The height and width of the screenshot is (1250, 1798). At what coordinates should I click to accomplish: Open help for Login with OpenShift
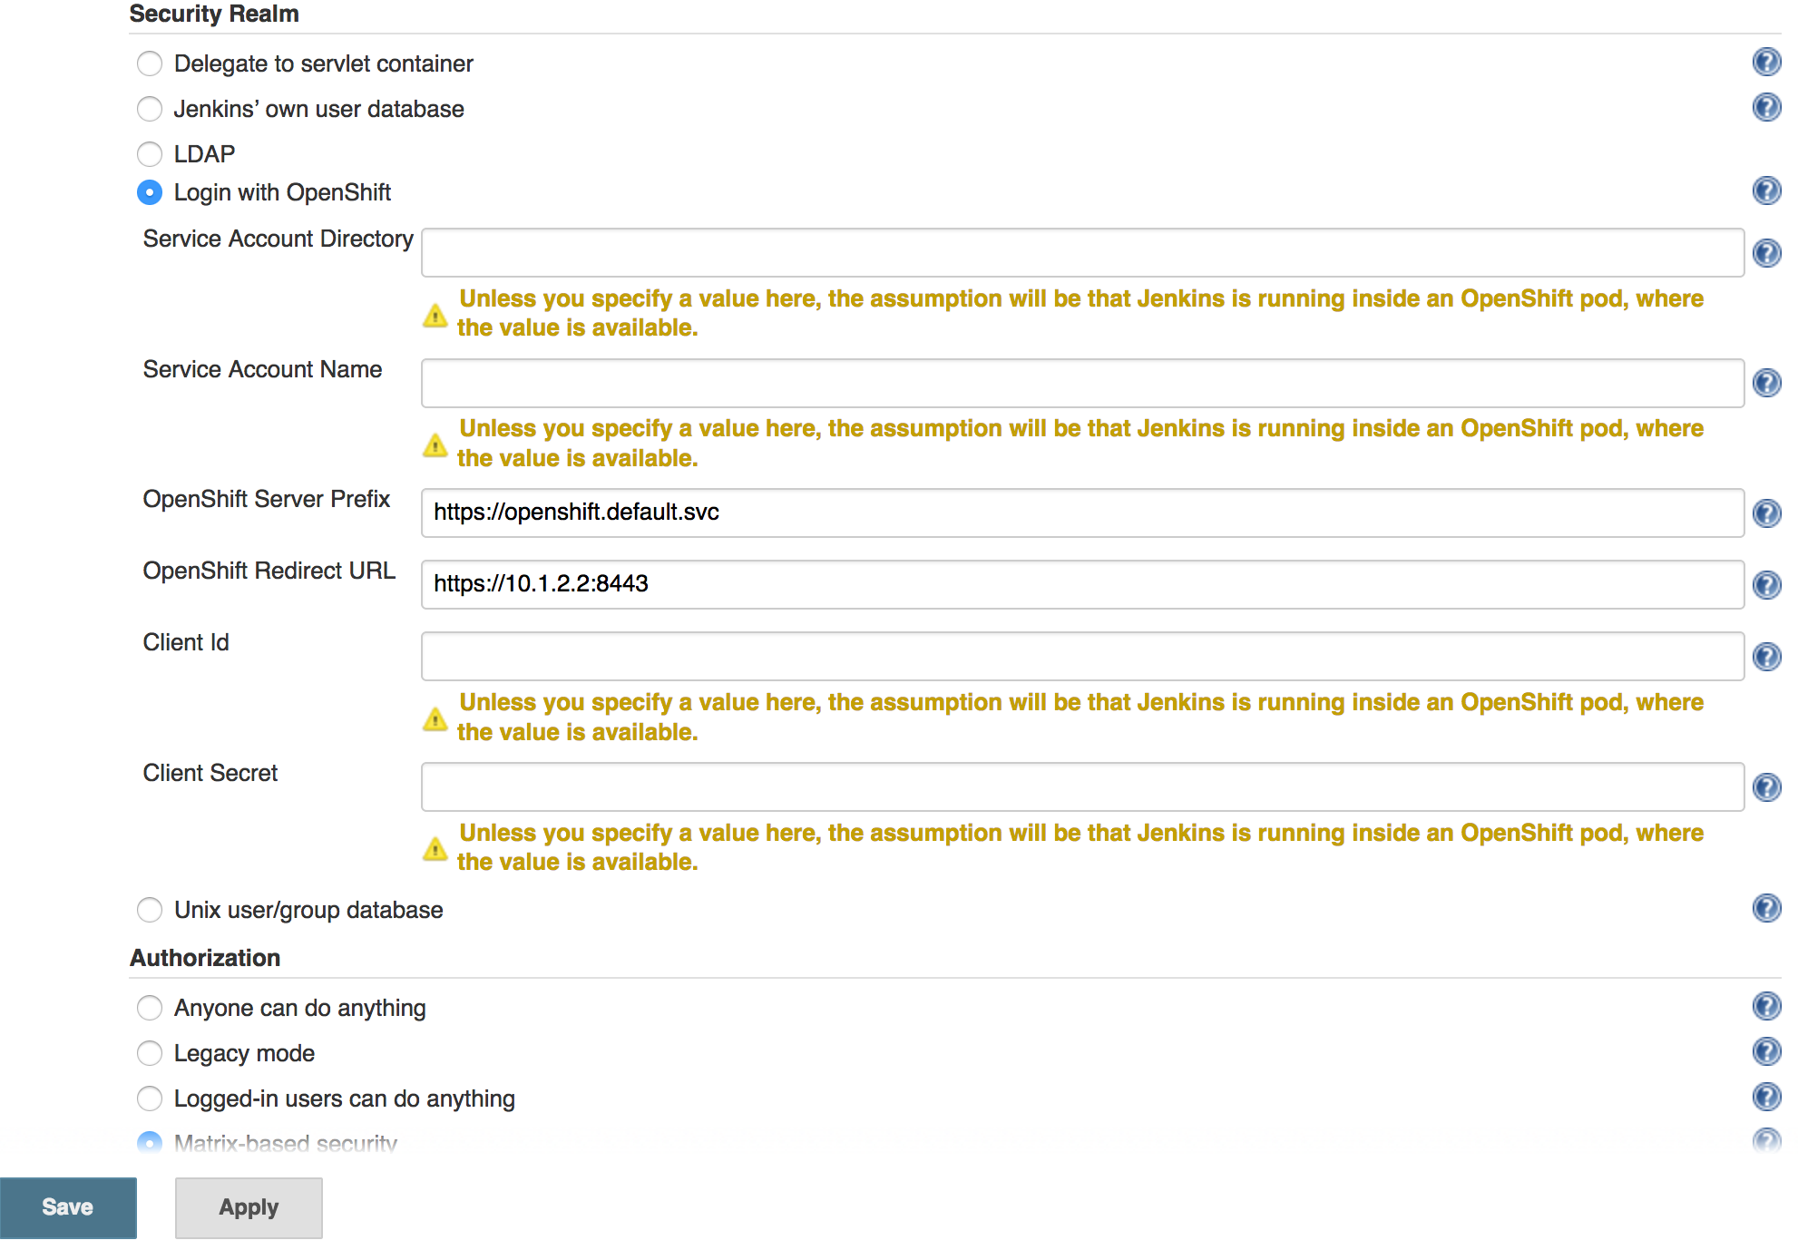tap(1767, 191)
